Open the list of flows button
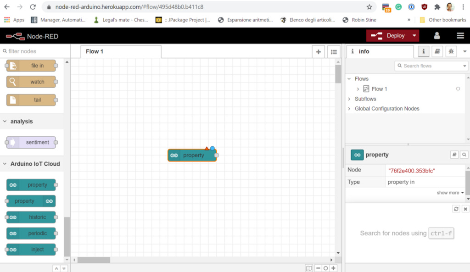This screenshot has height=272, width=470. click(x=334, y=52)
